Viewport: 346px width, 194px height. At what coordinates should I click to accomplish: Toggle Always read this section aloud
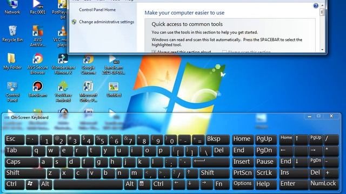(x=154, y=52)
